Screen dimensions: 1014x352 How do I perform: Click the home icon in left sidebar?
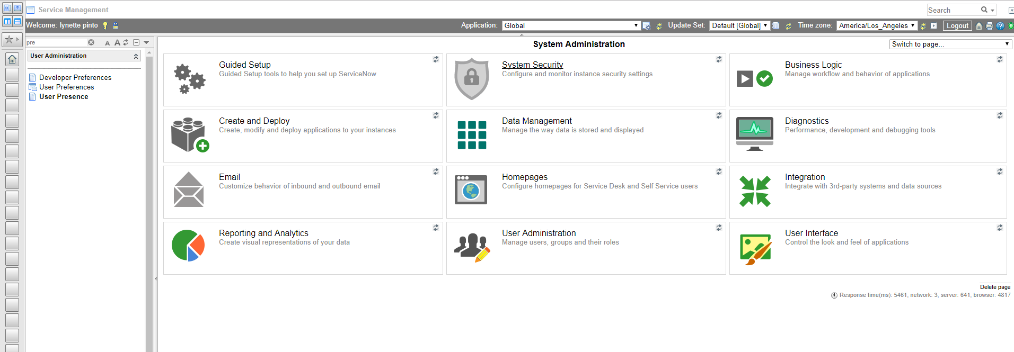coord(12,59)
